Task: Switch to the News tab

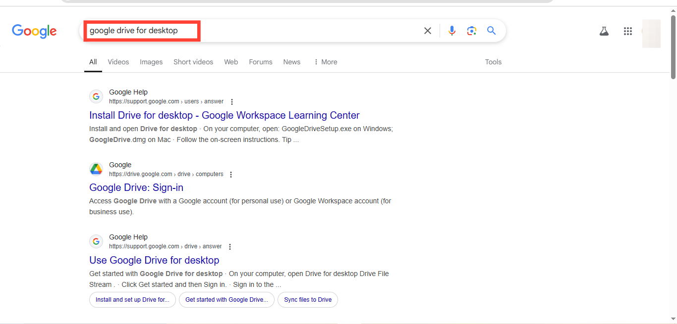Action: 292,62
